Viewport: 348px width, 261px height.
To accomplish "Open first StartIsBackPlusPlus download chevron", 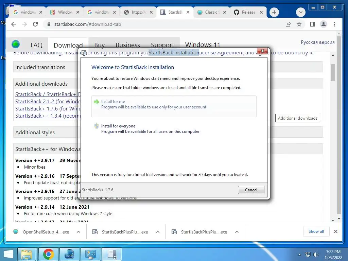I will 158,232.
